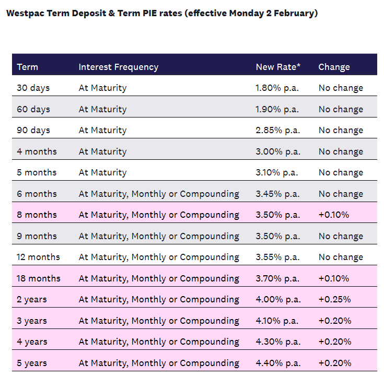
Task: Select the 3.55% p.a. rate cell
Action: (277, 257)
